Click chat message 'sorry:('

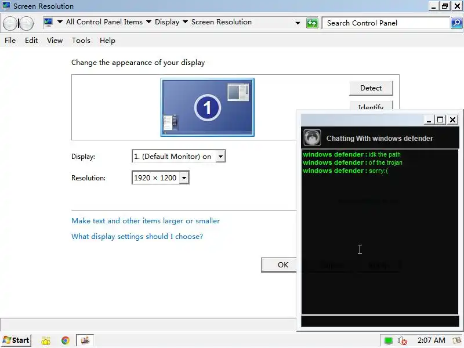pyautogui.click(x=378, y=171)
